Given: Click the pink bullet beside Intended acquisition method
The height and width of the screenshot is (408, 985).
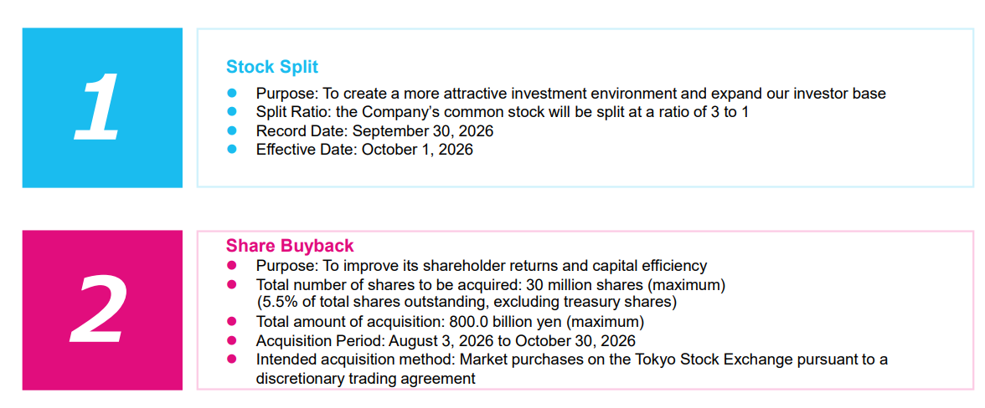Looking at the screenshot, I should [x=231, y=360].
